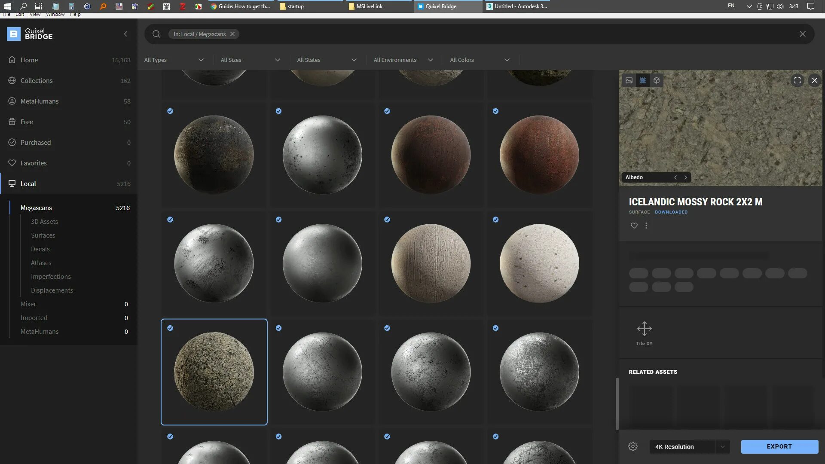
Task: Toggle the Tile XY icon
Action: 644,329
